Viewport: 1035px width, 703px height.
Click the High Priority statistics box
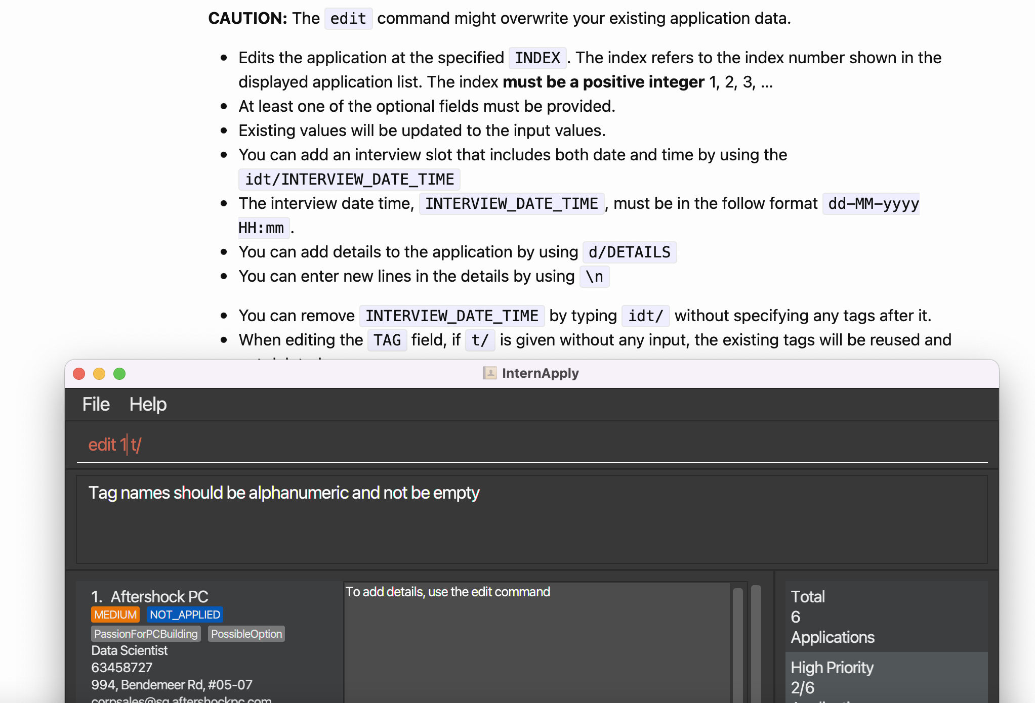[x=886, y=677]
